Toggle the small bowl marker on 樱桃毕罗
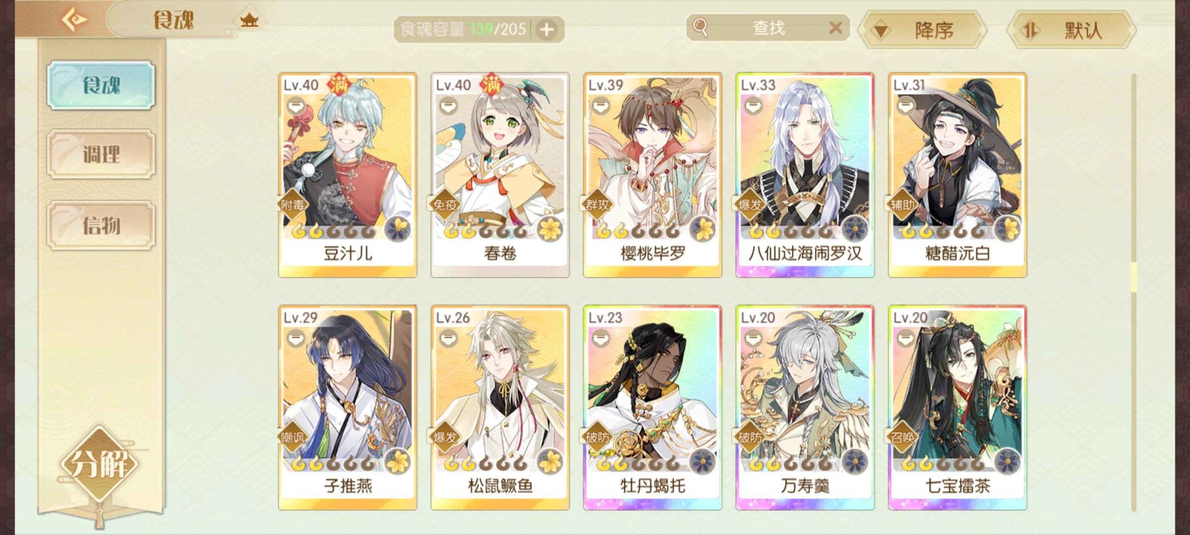 coord(600,106)
